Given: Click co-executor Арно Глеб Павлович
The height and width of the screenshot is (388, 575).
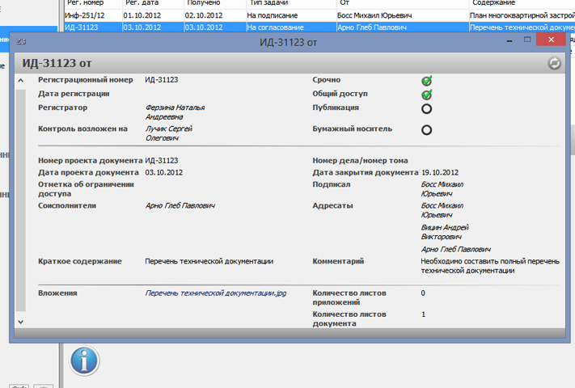Looking at the screenshot, I should coord(180,206).
